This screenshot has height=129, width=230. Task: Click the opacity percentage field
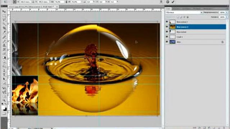pyautogui.click(x=222, y=13)
